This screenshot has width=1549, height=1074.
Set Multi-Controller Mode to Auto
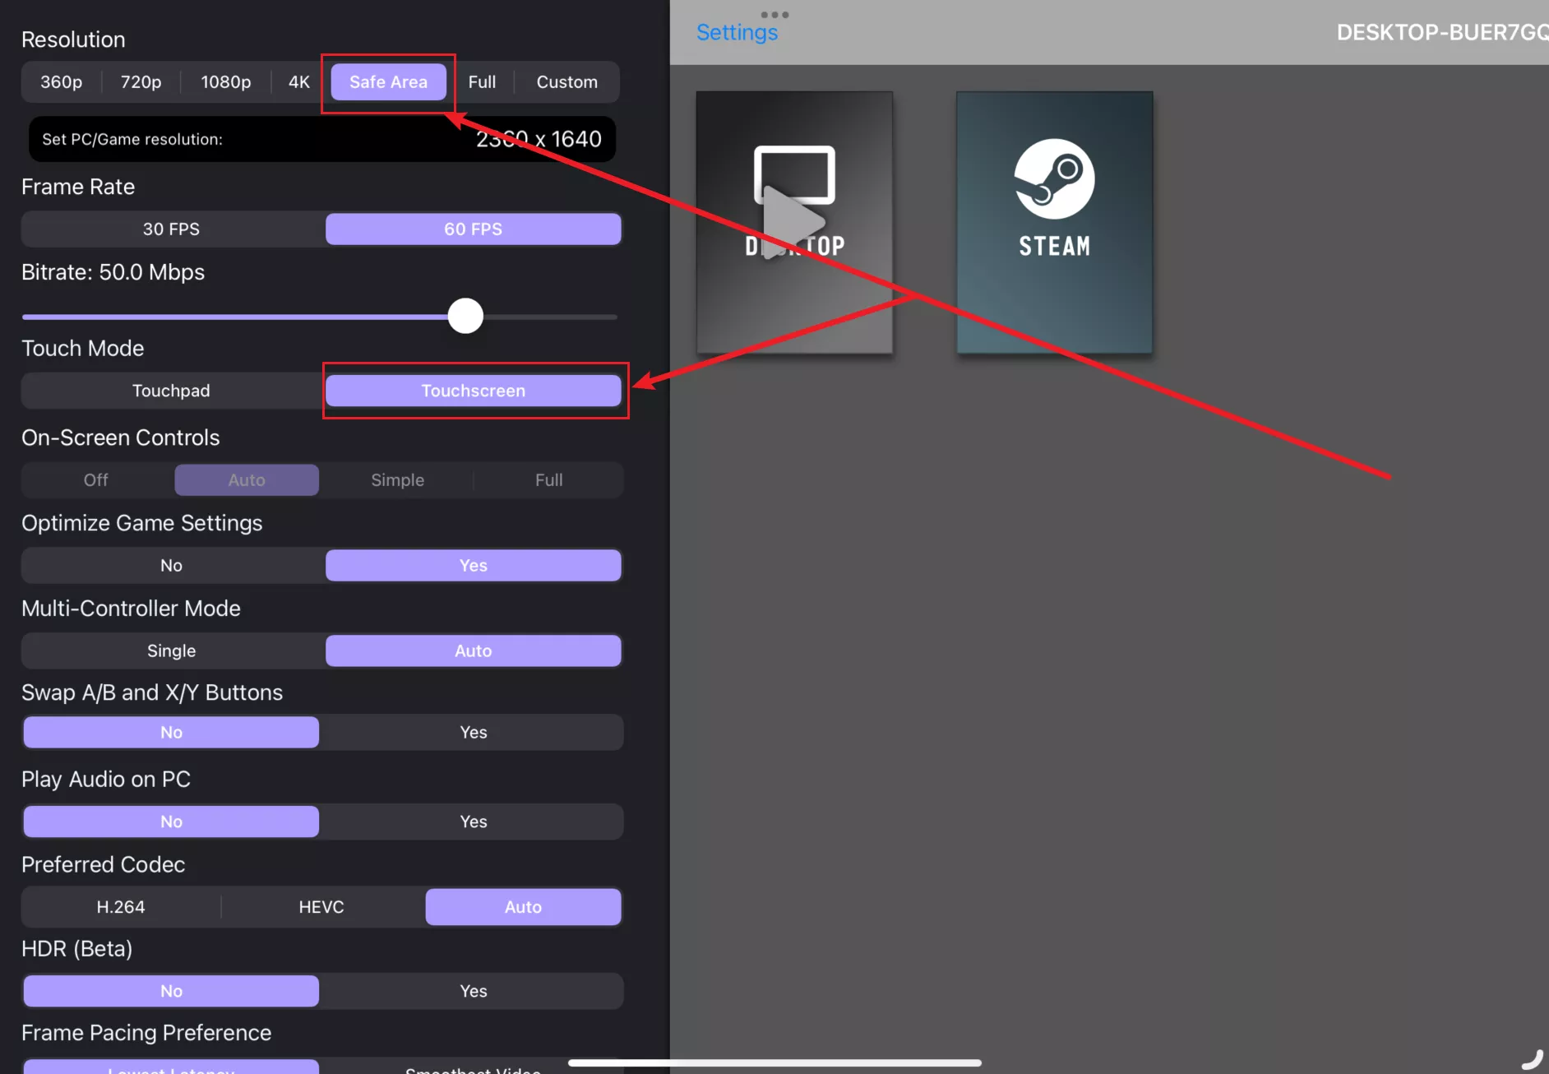pos(474,651)
